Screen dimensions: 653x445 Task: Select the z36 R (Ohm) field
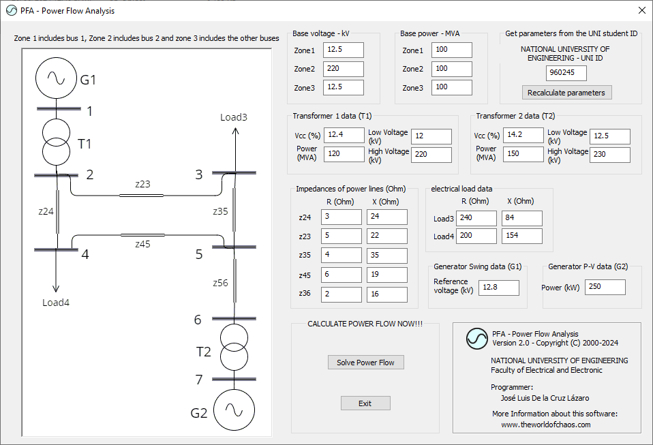(x=341, y=294)
